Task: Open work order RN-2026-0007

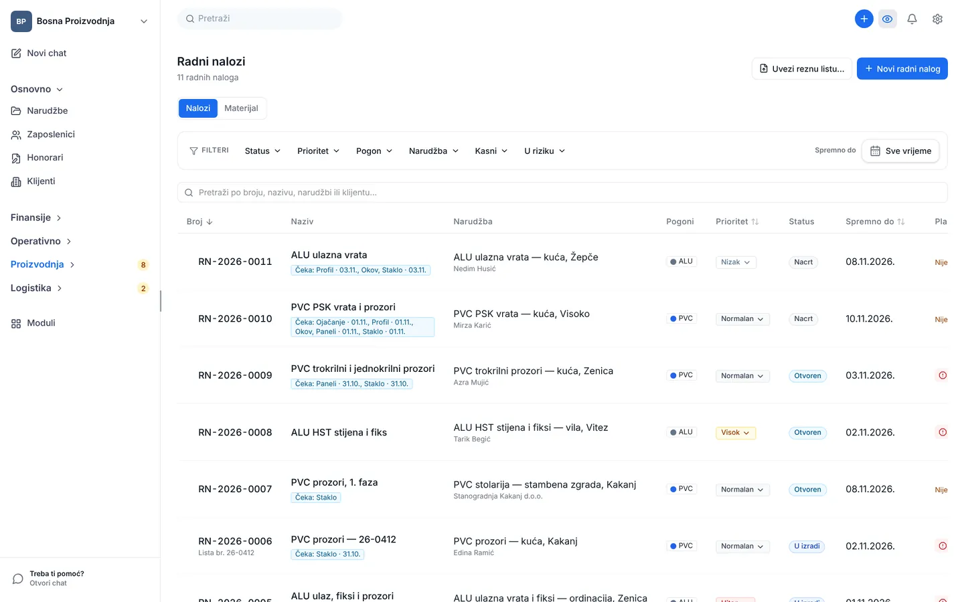Action: click(x=235, y=490)
